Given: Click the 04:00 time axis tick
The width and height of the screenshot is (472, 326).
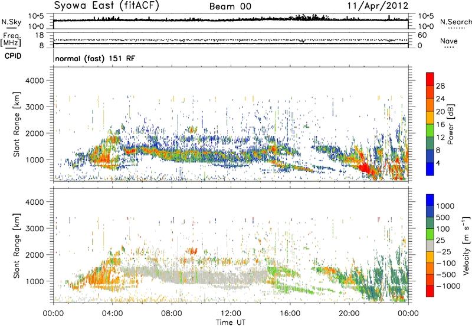Looking at the screenshot, I should 112,314.
